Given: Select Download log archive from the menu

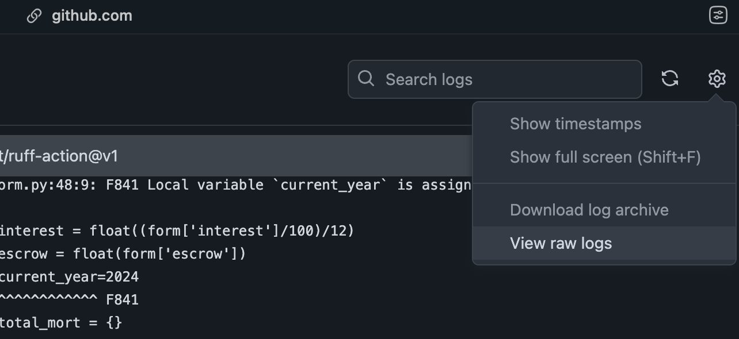Looking at the screenshot, I should [x=589, y=210].
